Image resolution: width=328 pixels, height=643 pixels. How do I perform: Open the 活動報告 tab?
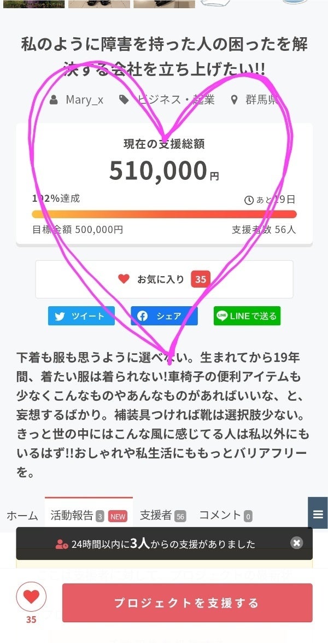click(88, 515)
